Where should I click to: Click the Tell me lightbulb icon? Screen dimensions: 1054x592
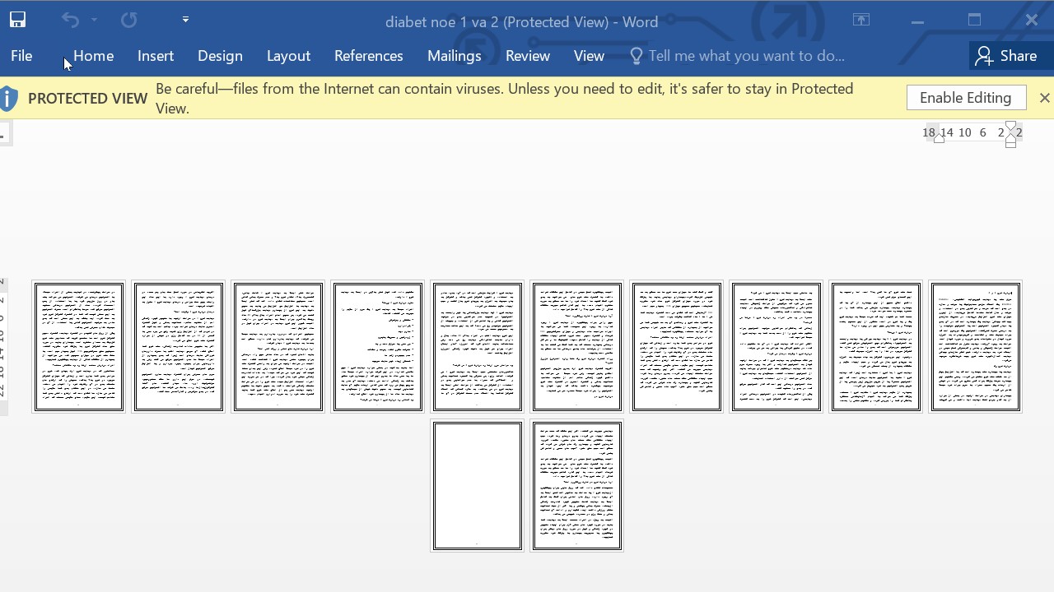[636, 56]
